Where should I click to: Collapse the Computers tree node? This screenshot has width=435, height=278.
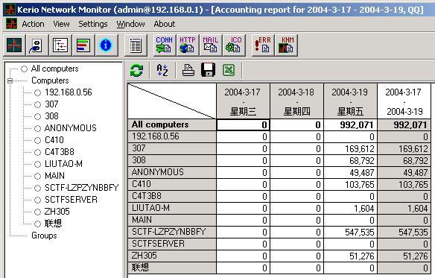click(x=10, y=80)
